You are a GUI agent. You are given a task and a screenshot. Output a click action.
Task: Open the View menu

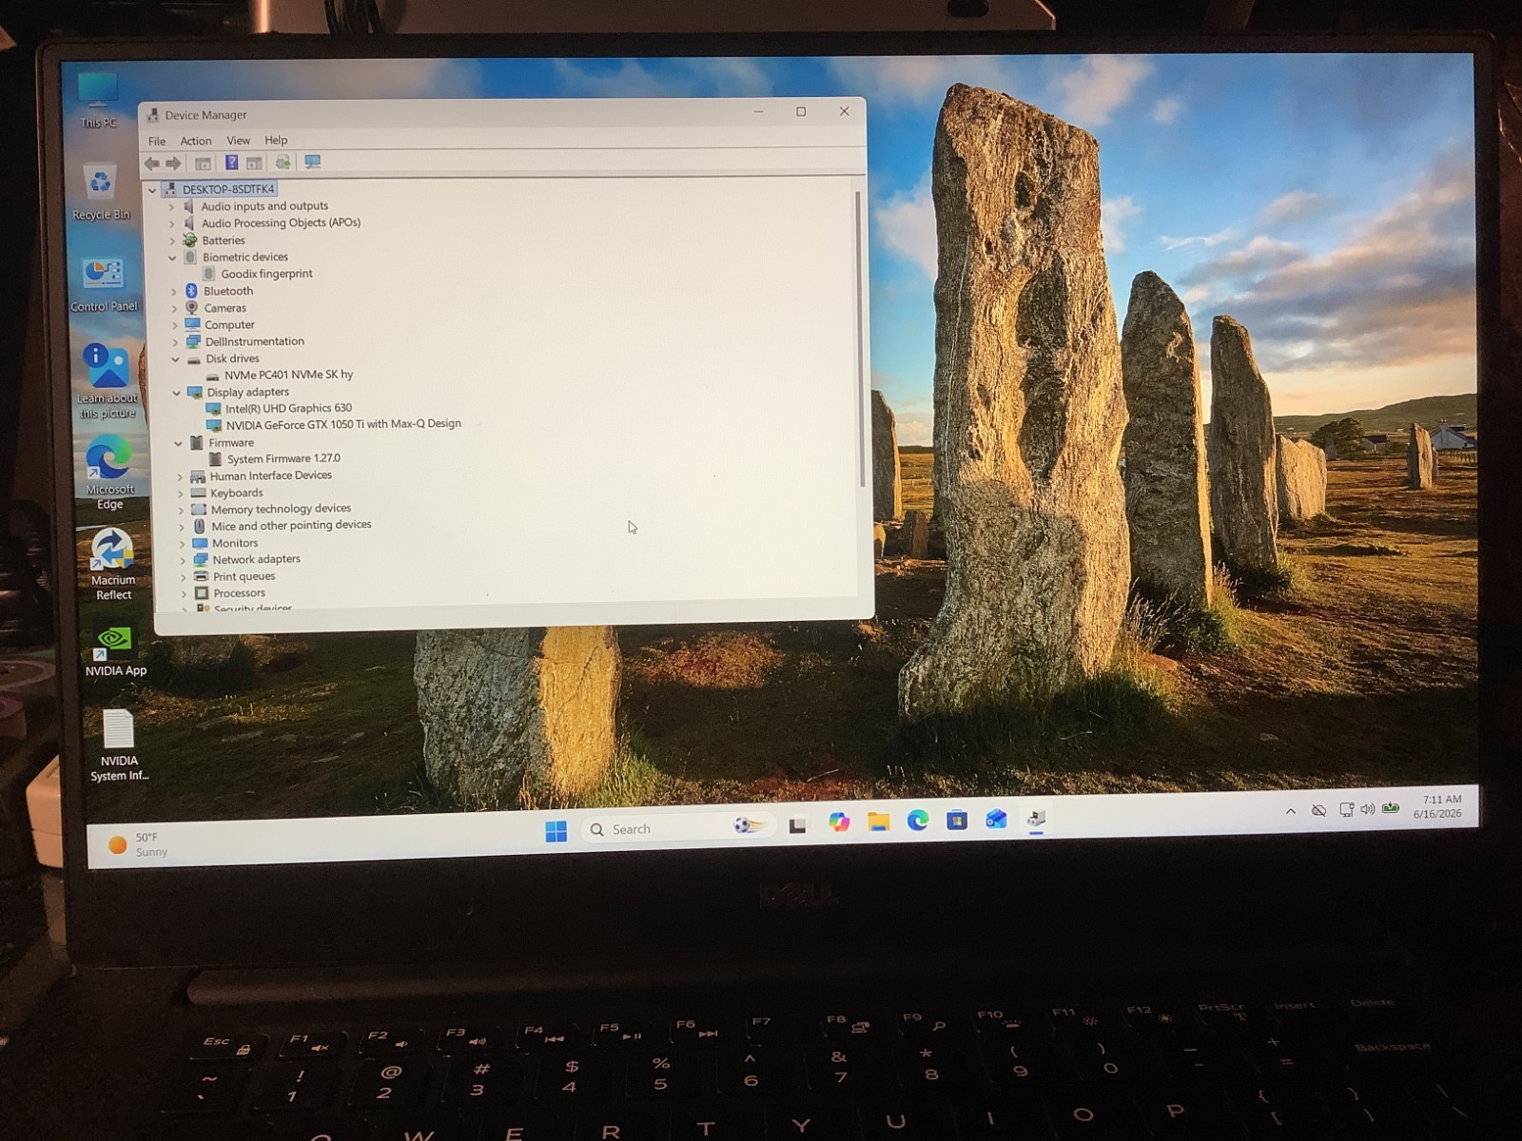point(238,140)
